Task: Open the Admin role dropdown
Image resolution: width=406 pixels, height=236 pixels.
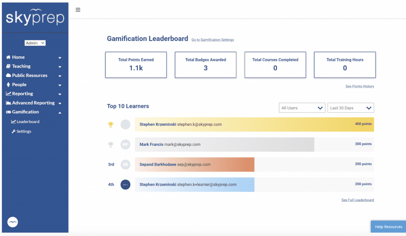Action: coord(35,43)
